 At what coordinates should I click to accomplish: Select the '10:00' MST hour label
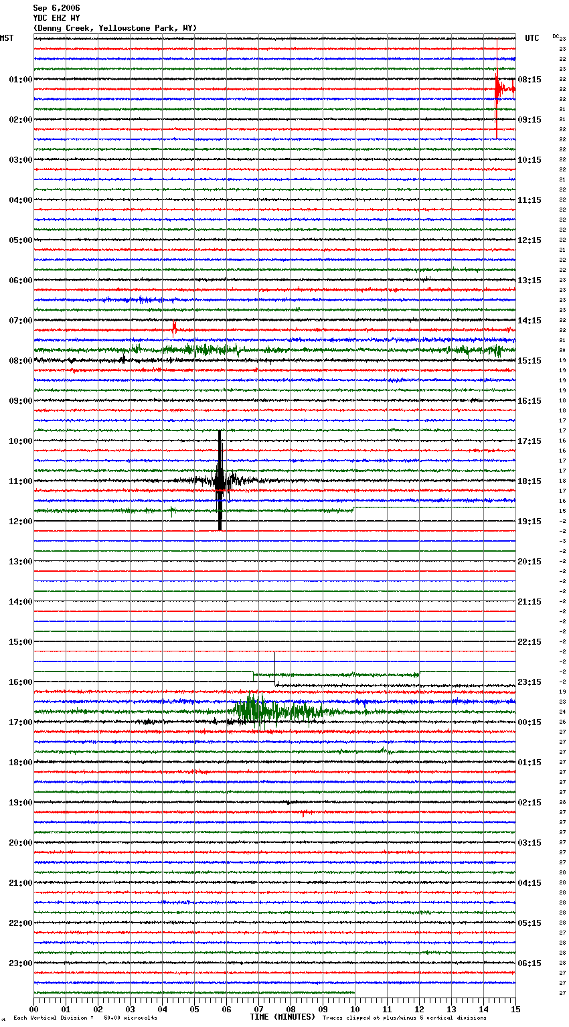pyautogui.click(x=20, y=441)
